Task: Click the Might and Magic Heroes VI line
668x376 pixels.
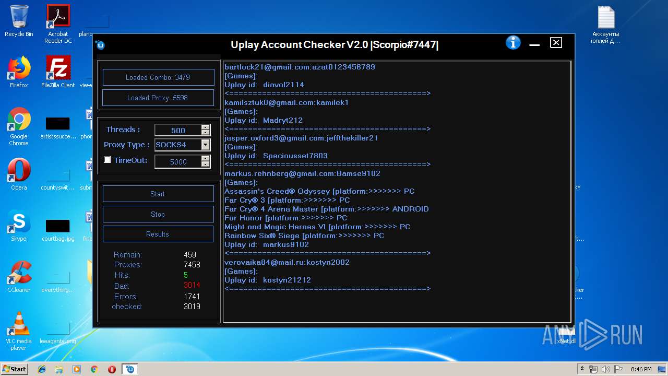Action: click(317, 227)
